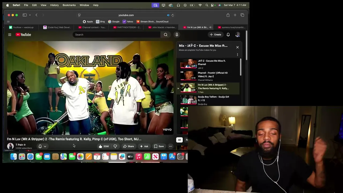Open the page menu icon in the address bar
Image resolution: width=343 pixels, height=193 pixels.
tap(79, 15)
